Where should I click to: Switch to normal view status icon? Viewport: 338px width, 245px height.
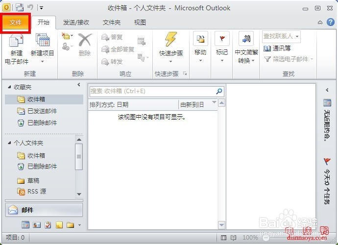pos(223,238)
